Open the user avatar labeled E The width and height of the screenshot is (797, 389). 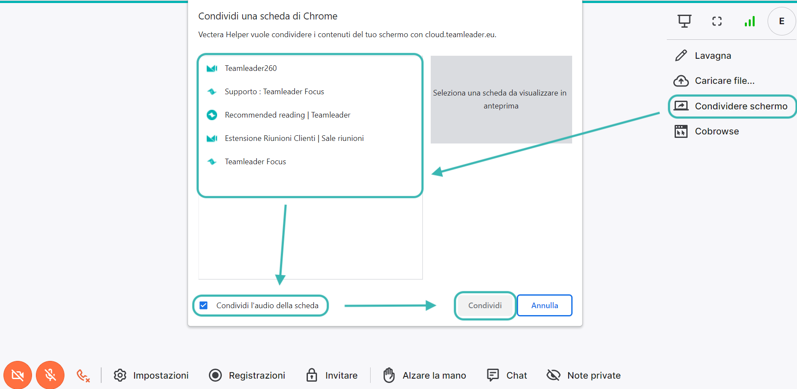coord(781,21)
